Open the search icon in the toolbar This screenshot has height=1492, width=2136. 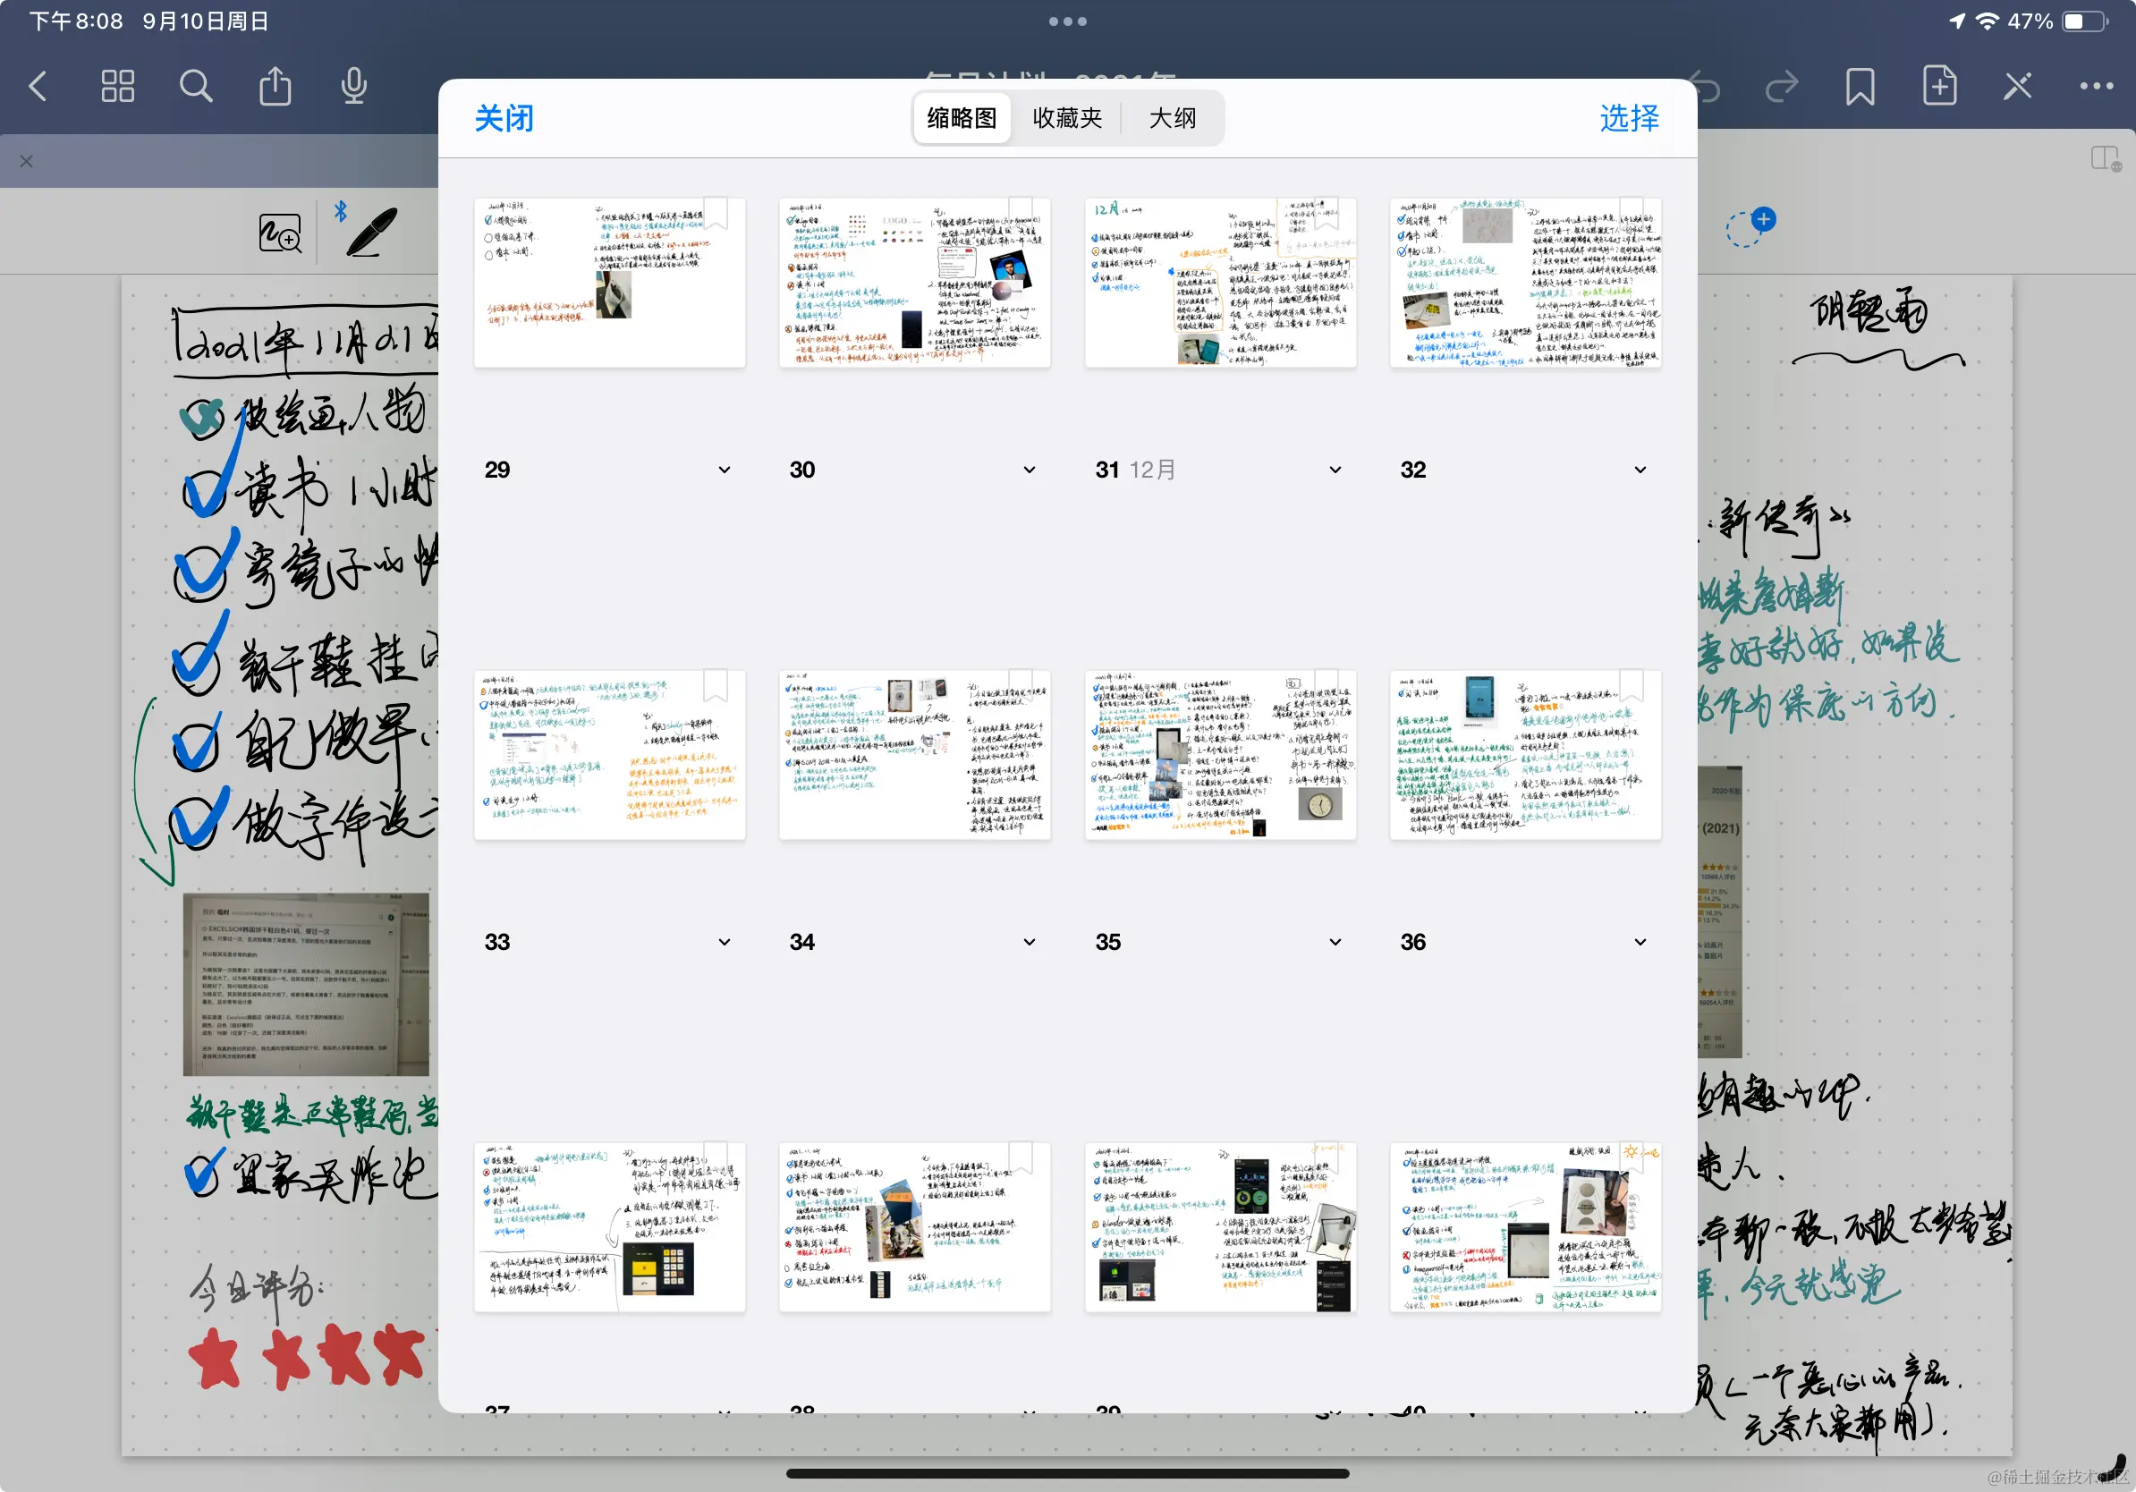tap(195, 86)
